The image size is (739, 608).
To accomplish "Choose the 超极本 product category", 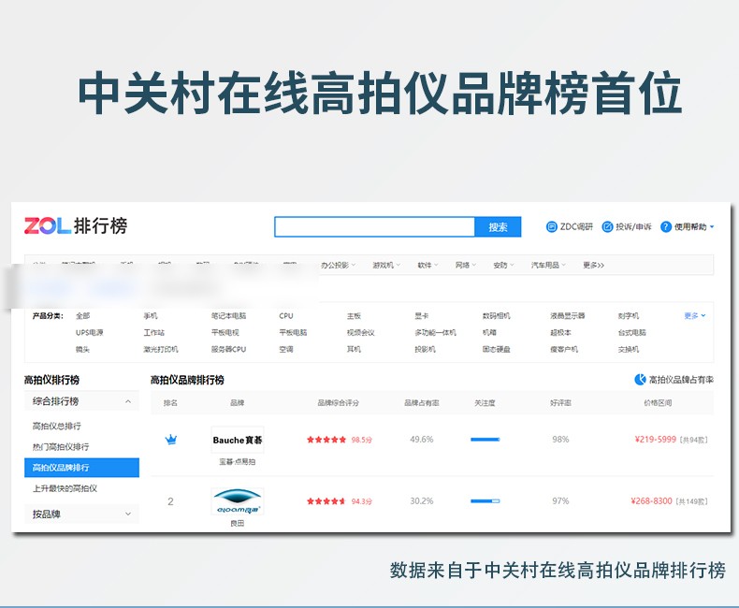I will pyautogui.click(x=561, y=332).
